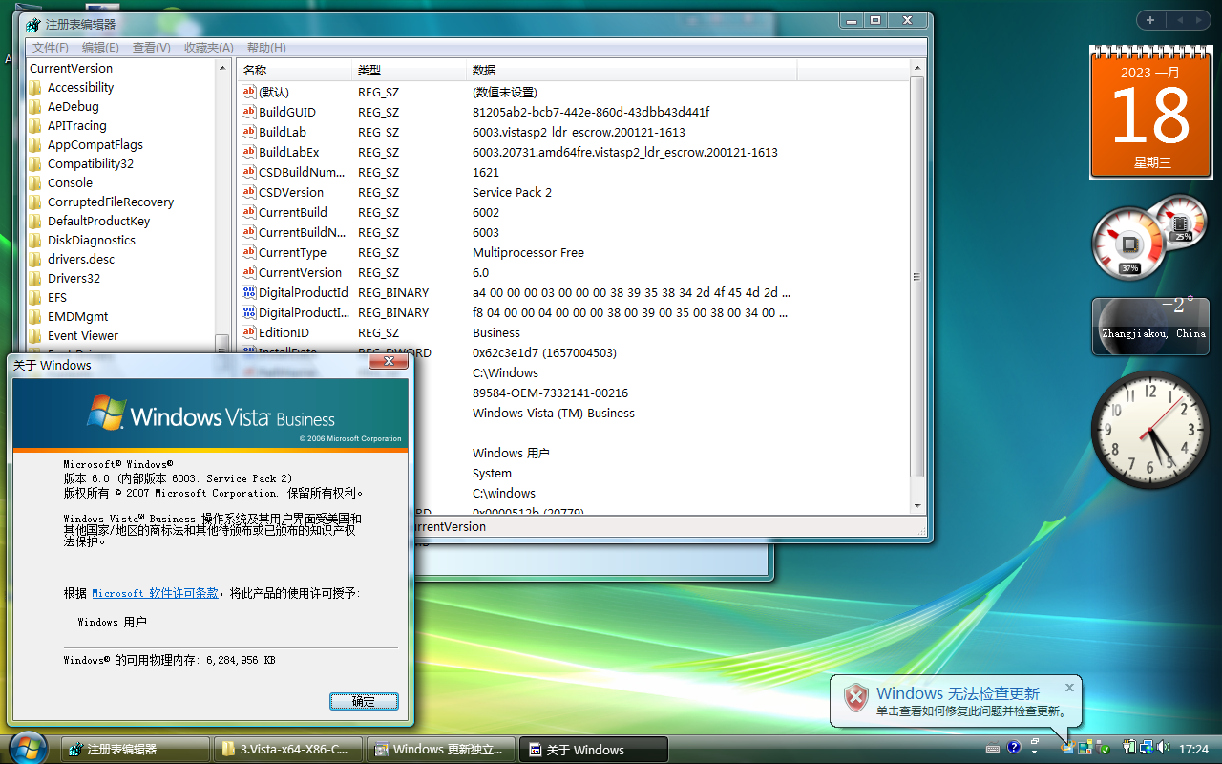Image resolution: width=1222 pixels, height=764 pixels.
Task: Select the drivers.desc key
Action: (81, 259)
